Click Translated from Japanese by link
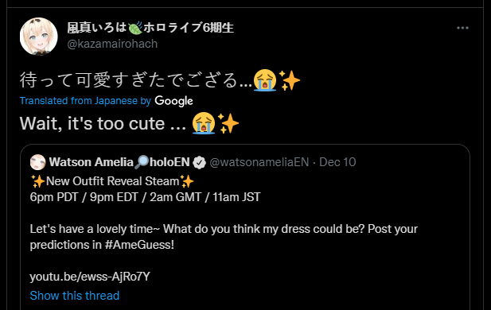Screen dimensions: 491x310 [85, 101]
